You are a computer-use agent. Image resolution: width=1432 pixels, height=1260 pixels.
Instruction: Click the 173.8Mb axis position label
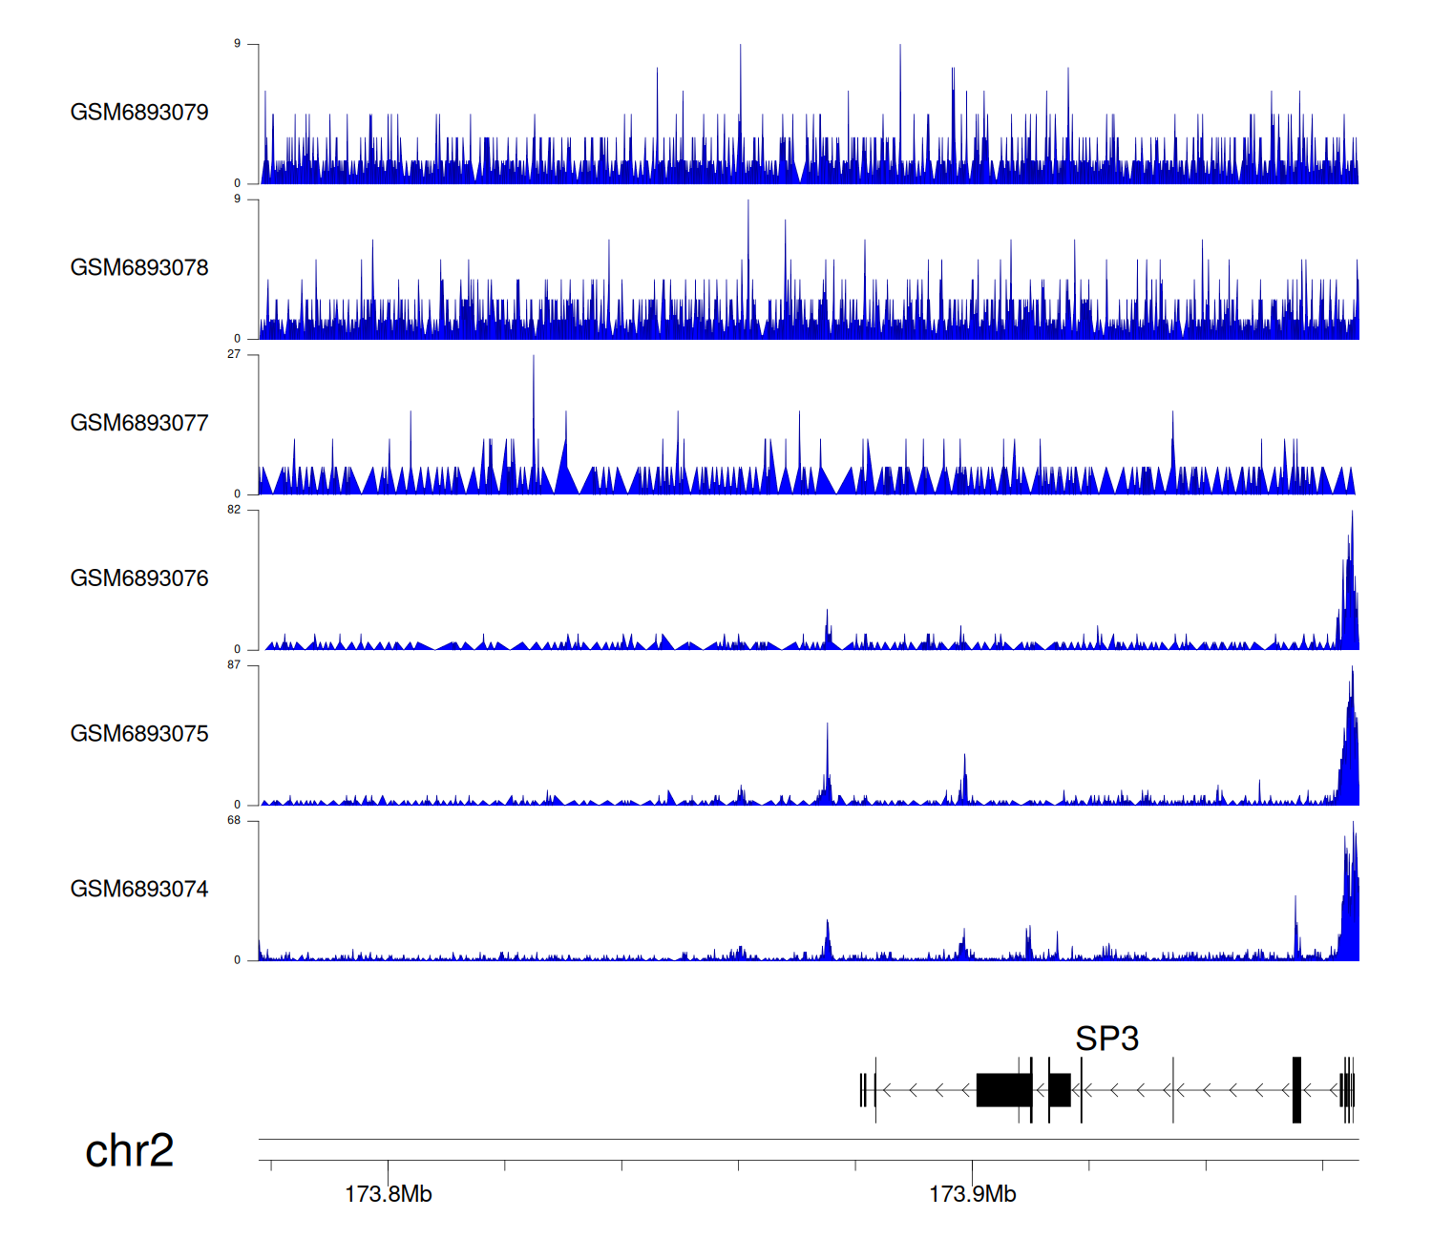388,1194
